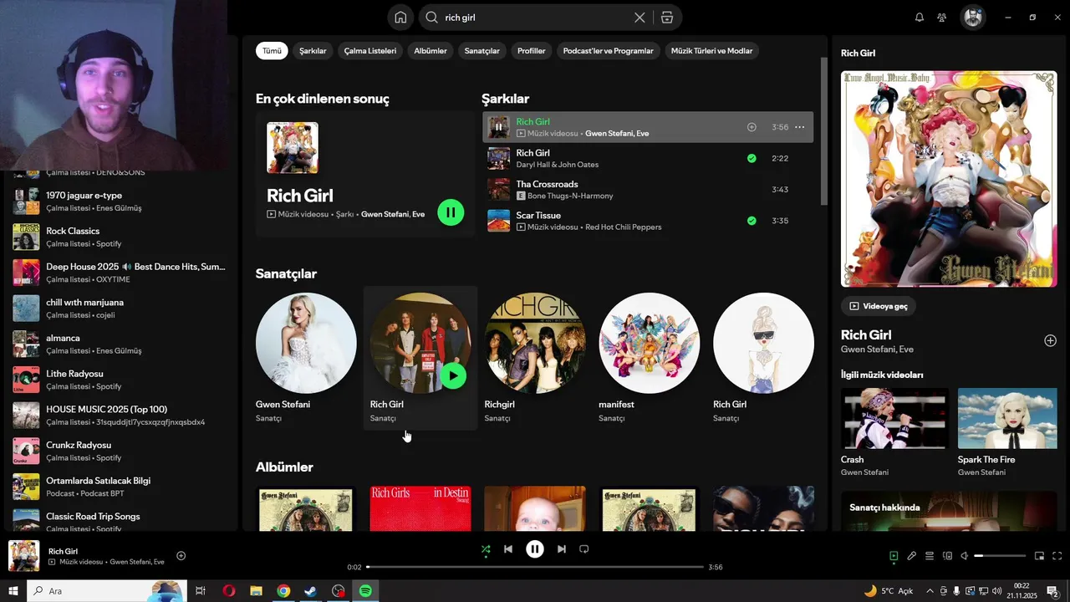Select the Sanatçılar filter chip
This screenshot has height=602, width=1070.
click(x=482, y=51)
